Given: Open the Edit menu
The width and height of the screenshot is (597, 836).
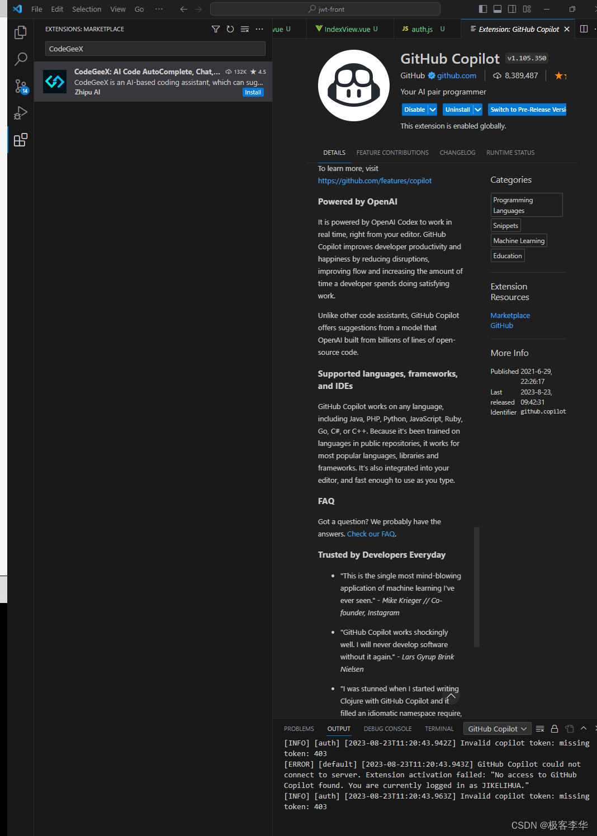Looking at the screenshot, I should 57,9.
